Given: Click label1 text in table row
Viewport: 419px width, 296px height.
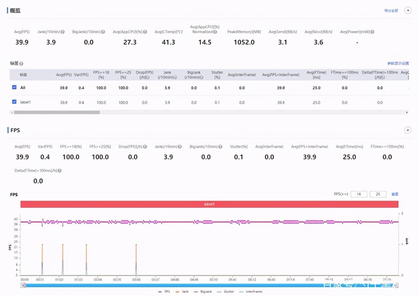Looking at the screenshot, I should tap(25, 102).
